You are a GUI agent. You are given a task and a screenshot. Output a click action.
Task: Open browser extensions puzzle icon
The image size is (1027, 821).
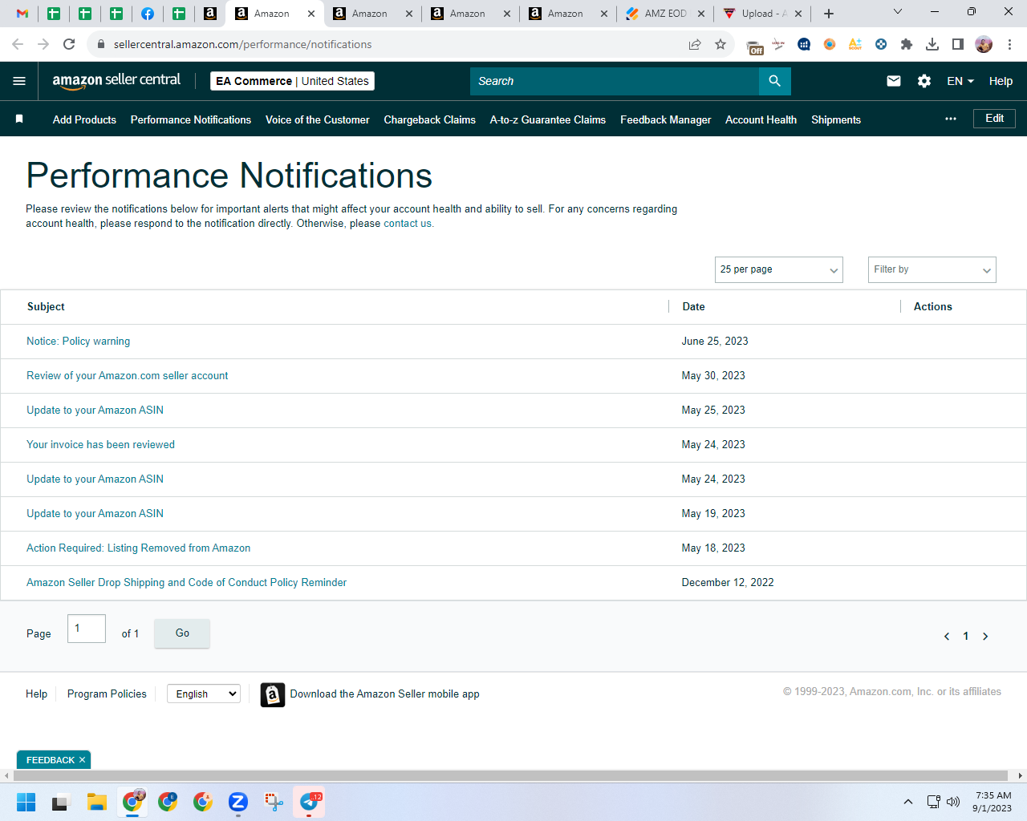[907, 44]
